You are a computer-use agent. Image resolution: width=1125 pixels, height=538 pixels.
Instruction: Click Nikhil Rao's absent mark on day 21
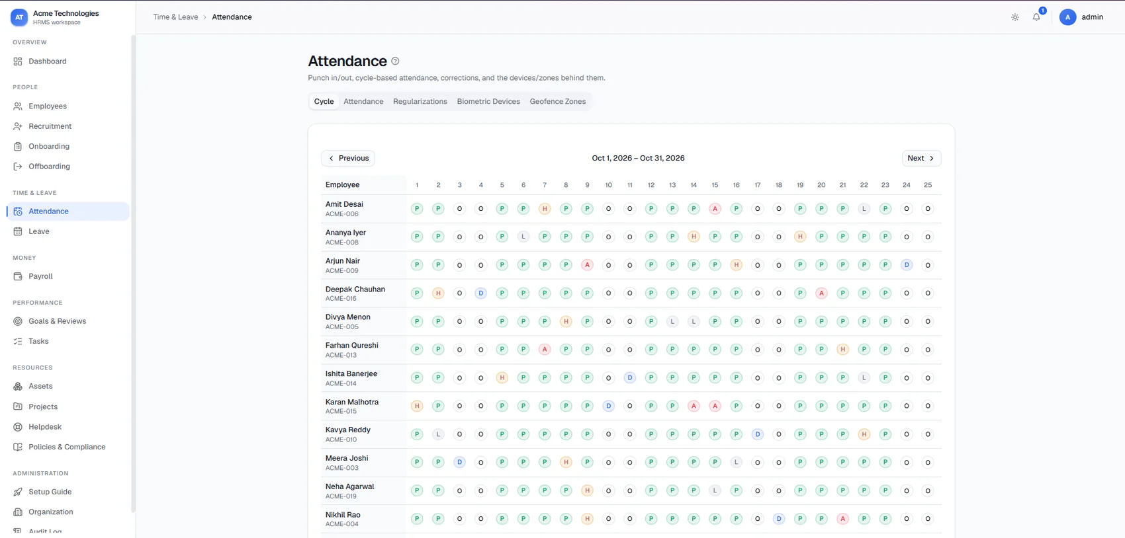(842, 519)
